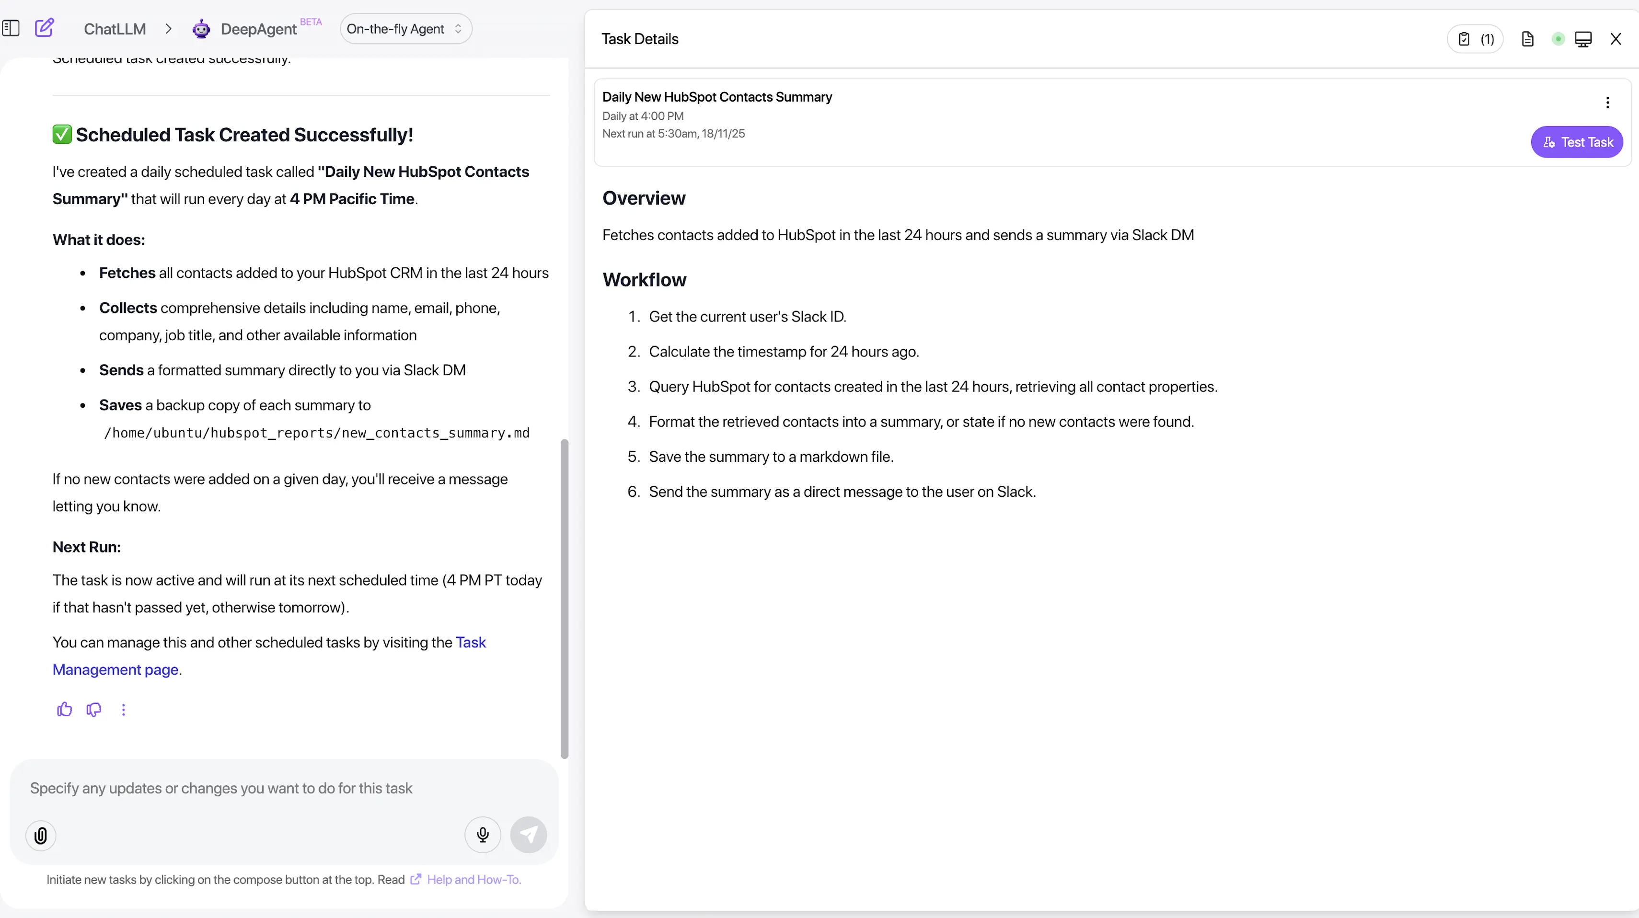Give a thumbs up to the response
This screenshot has width=1639, height=918.
[64, 709]
